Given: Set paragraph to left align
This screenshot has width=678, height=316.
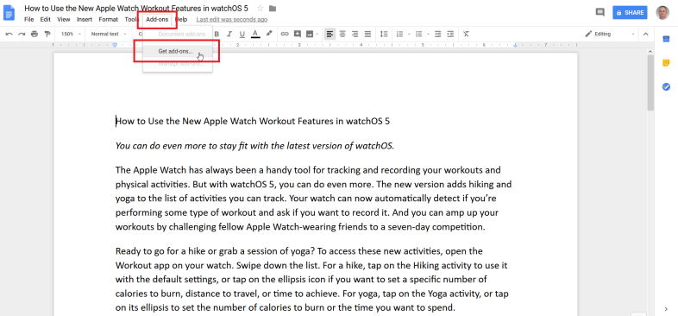Looking at the screenshot, I should point(330,34).
